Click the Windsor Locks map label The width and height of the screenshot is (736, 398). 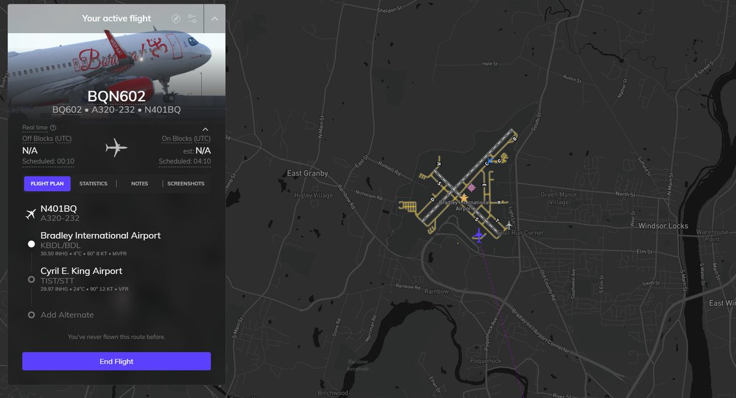(663, 226)
